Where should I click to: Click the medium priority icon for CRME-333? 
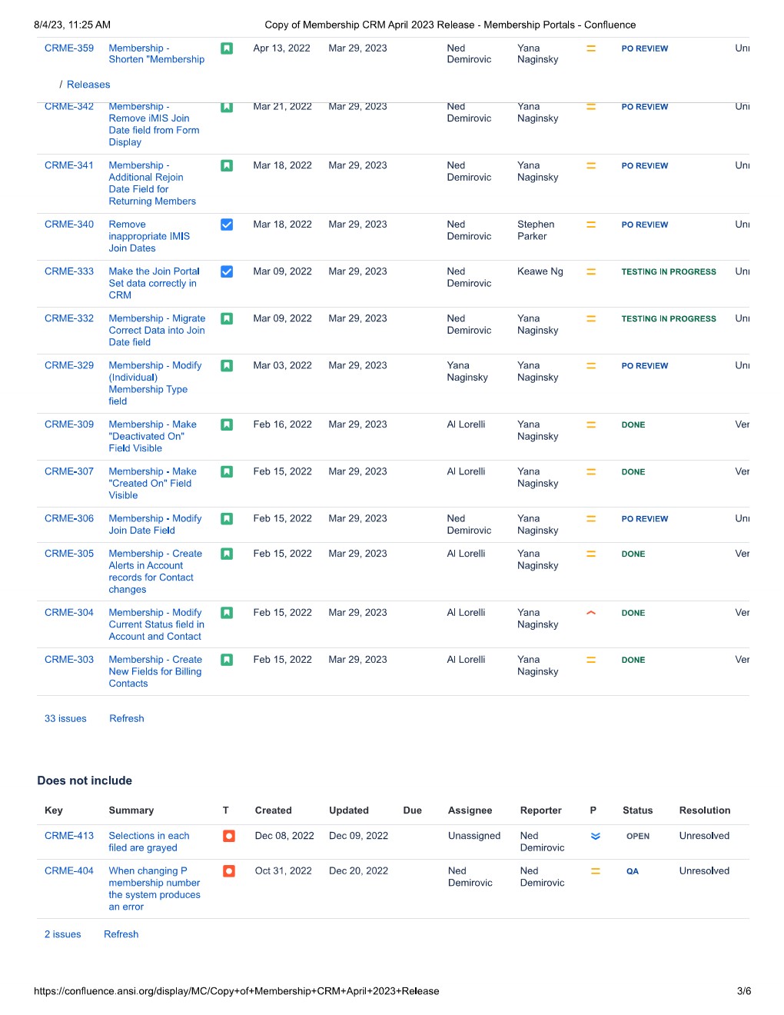pos(591,271)
